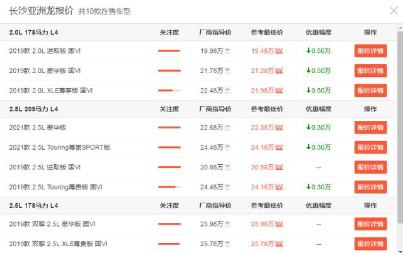Click attention bar for 2019款 Touring尊贵版
This screenshot has width=403, height=253.
169,187
